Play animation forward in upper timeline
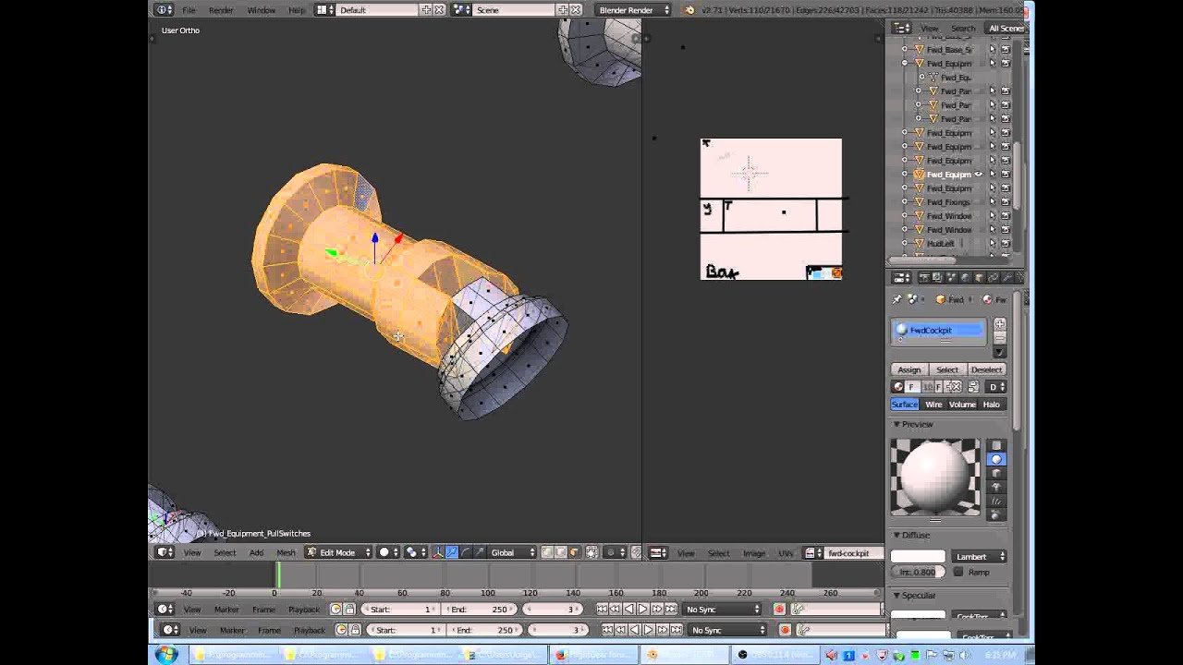This screenshot has width=1183, height=665. pyautogui.click(x=642, y=610)
